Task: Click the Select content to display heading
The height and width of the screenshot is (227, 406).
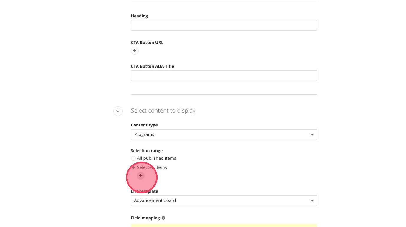Action: pyautogui.click(x=163, y=111)
